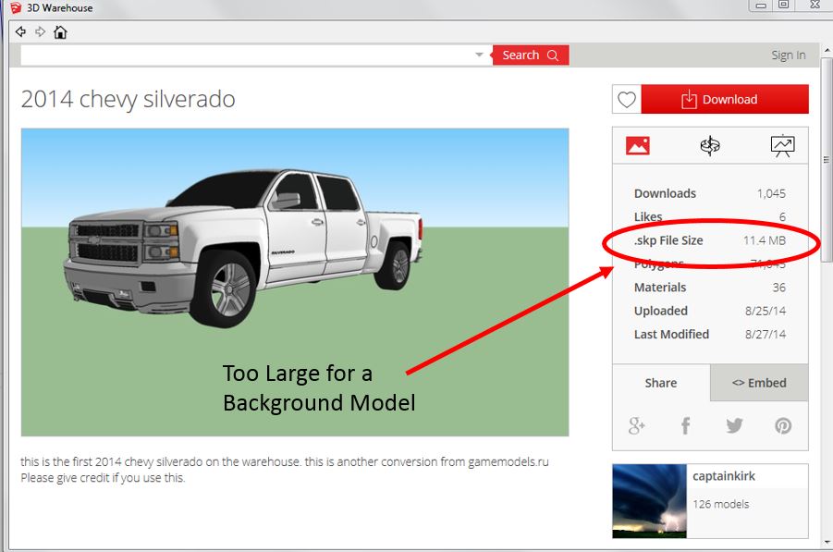
Task: Visit the captainkirk author page
Action: 724,476
